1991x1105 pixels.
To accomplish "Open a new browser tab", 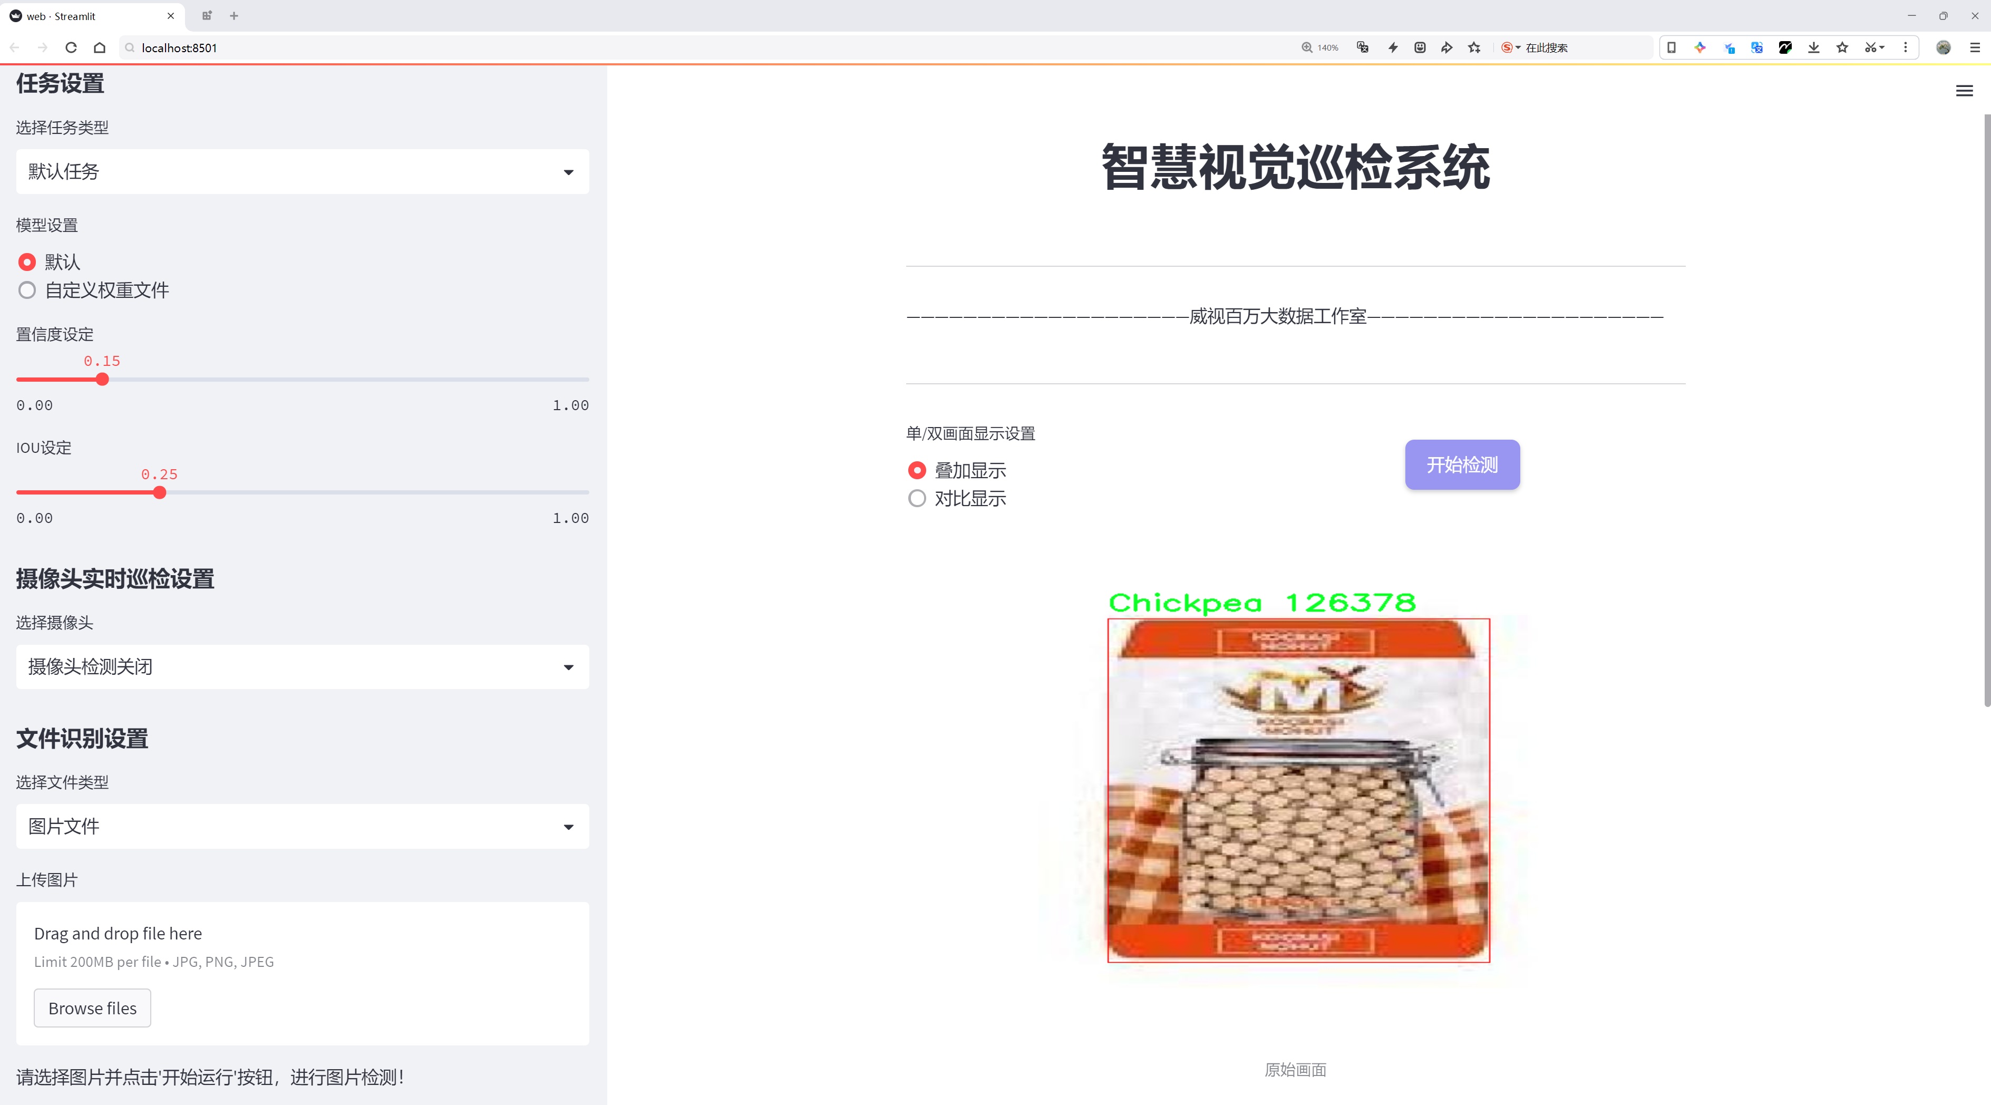I will coord(234,15).
